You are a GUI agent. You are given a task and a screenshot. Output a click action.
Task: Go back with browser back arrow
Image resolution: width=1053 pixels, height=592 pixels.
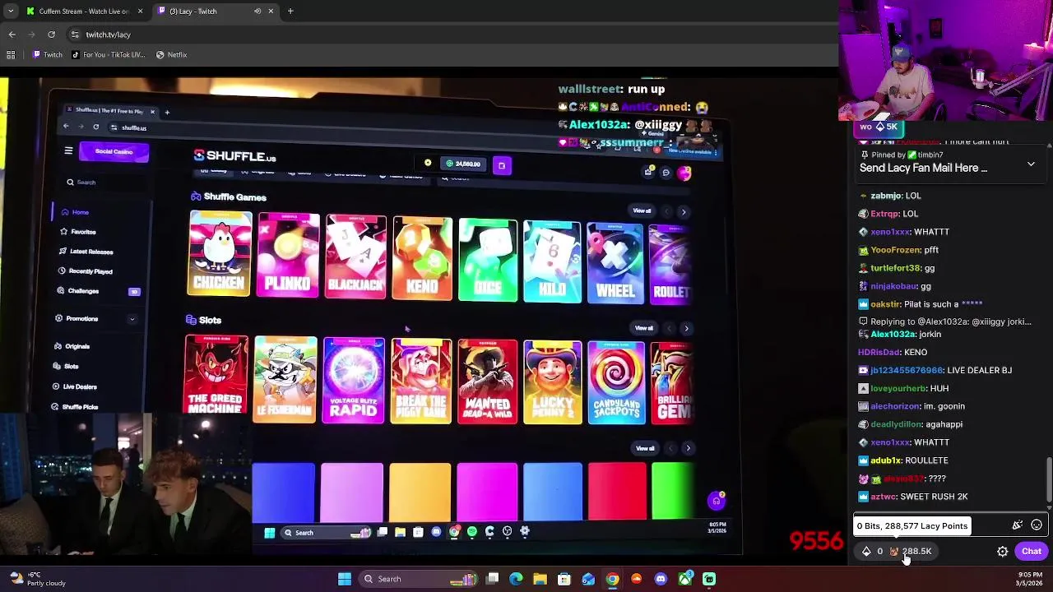(12, 35)
